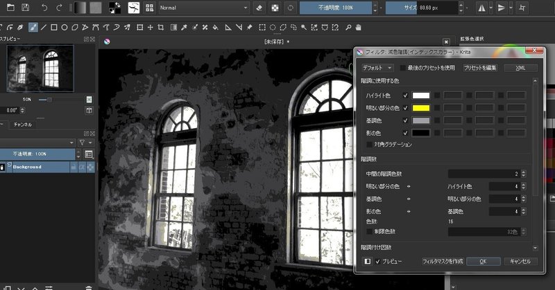Select the Crop tool
Image resolution: width=555 pixels, height=290 pixels.
pos(161,27)
